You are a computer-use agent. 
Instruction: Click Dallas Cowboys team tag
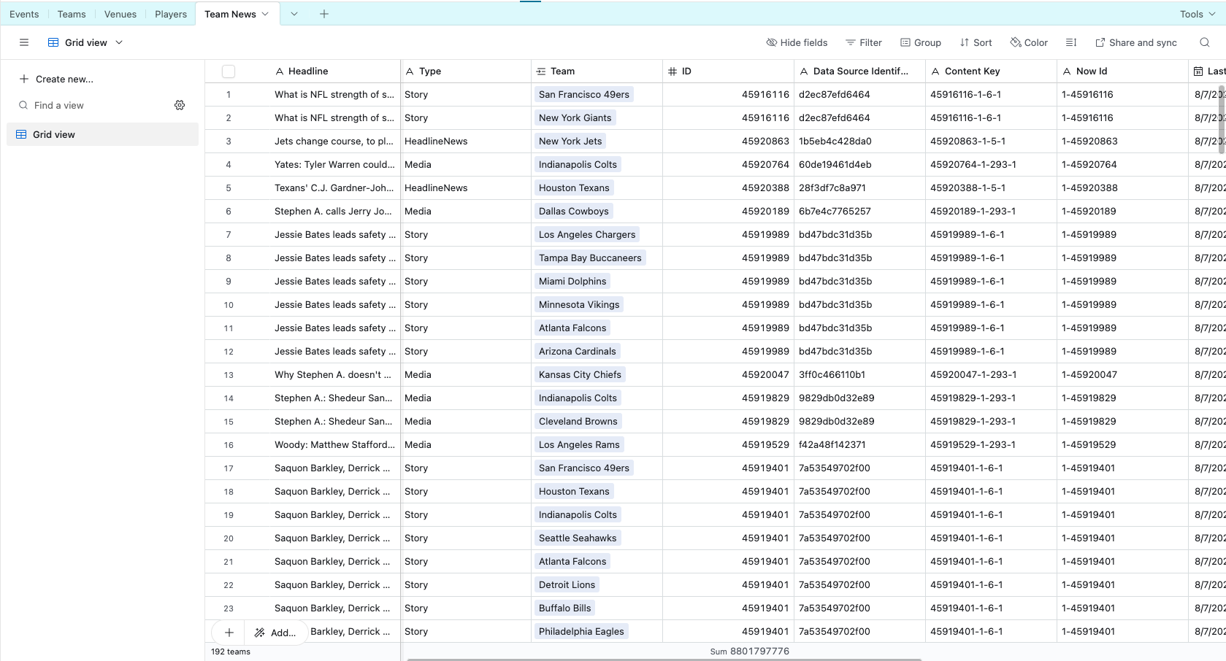coord(573,211)
